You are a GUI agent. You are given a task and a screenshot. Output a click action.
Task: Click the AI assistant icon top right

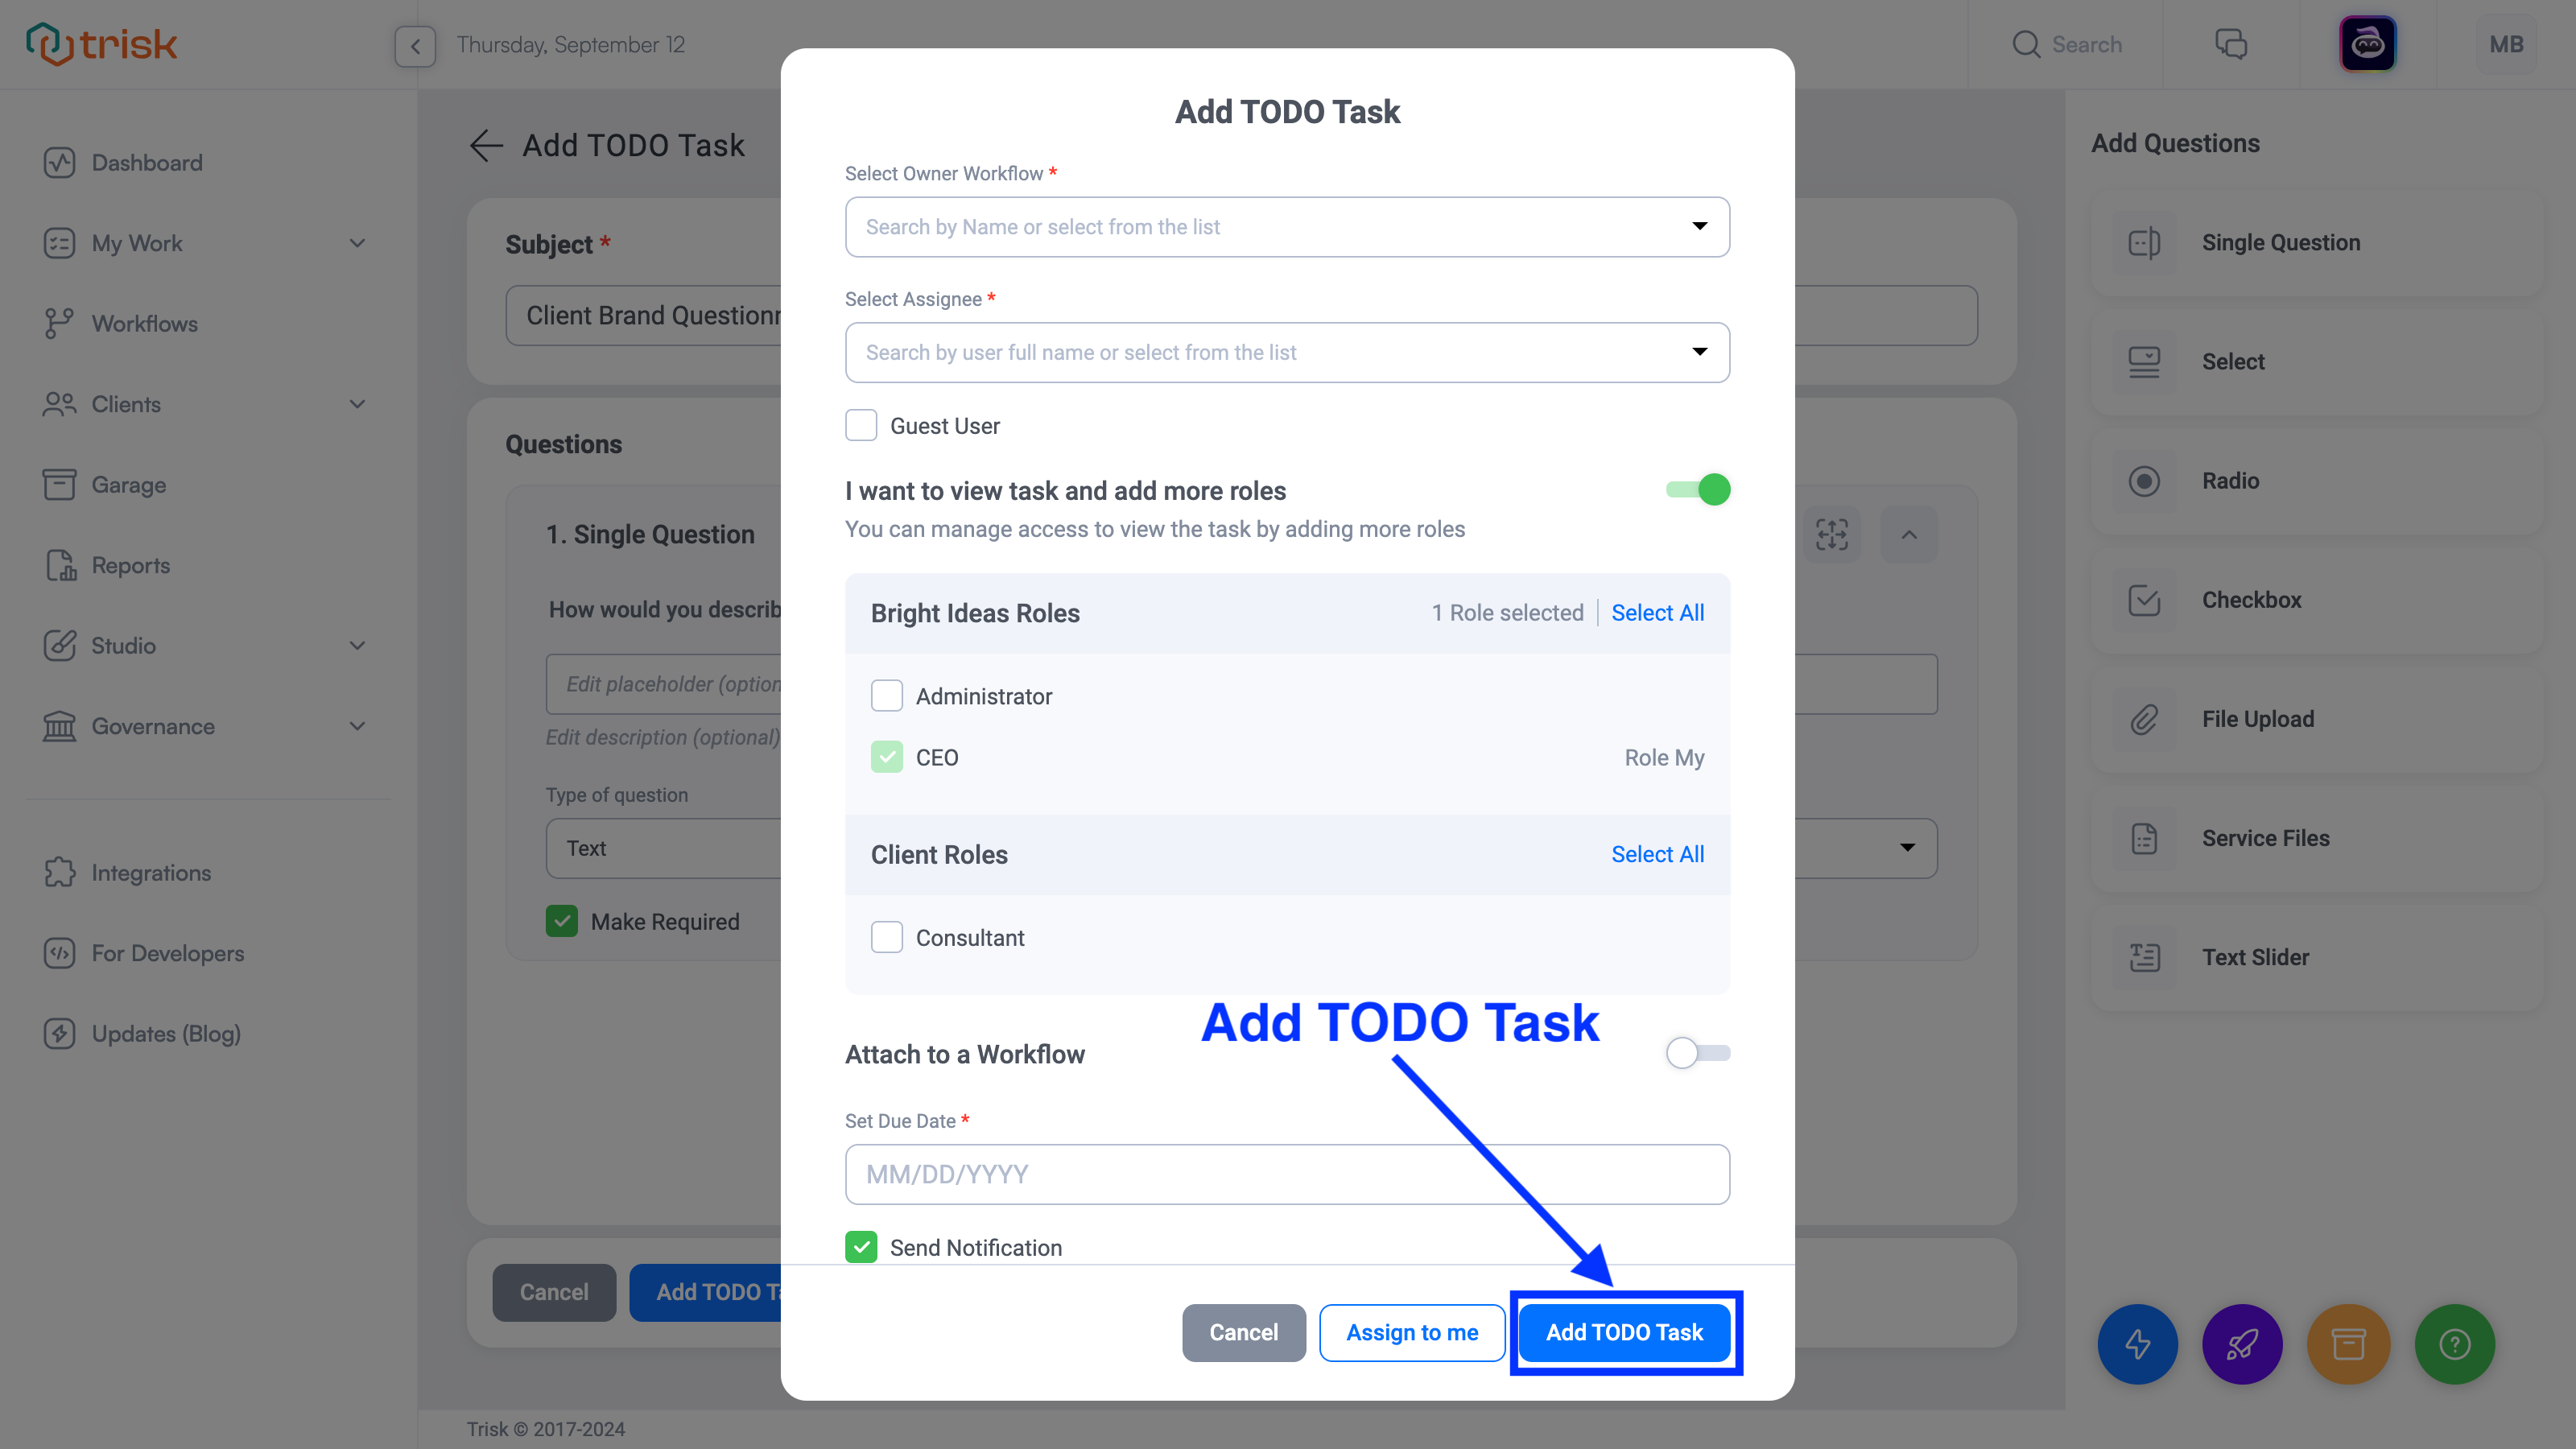click(2368, 44)
